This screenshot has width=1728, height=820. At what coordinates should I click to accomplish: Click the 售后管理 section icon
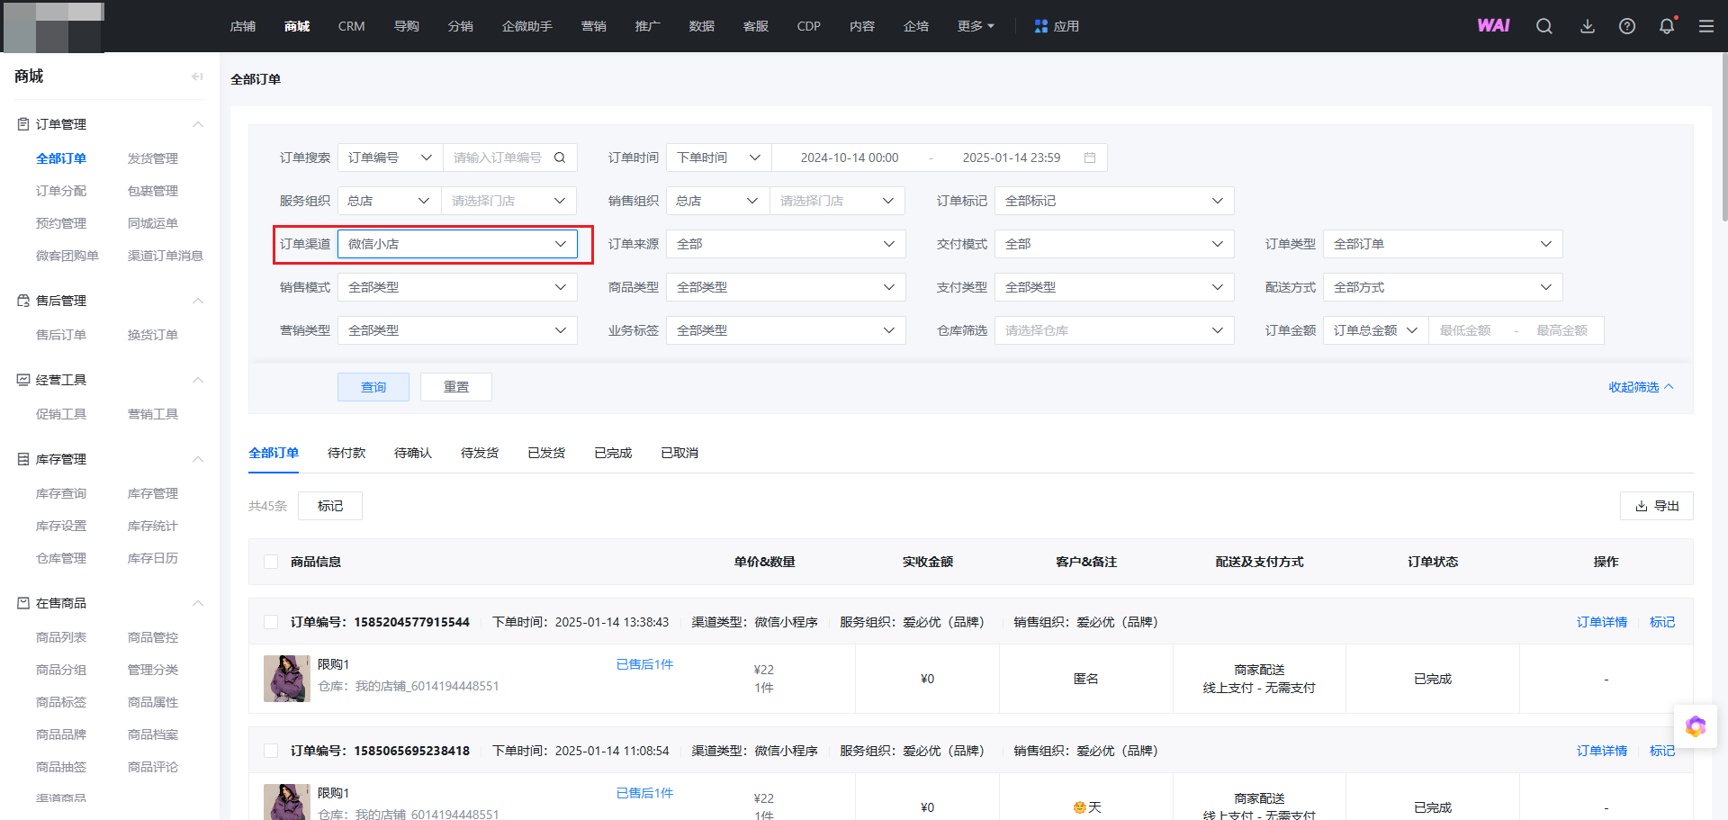coord(23,301)
